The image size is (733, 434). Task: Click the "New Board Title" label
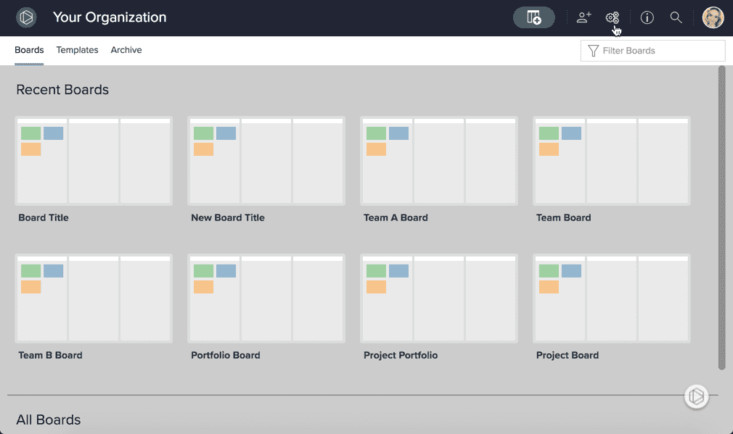[x=228, y=217]
